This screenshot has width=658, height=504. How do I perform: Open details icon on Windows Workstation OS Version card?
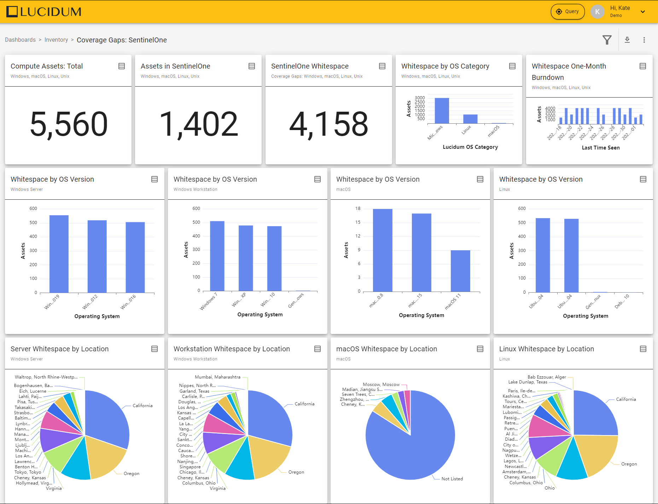click(x=318, y=179)
